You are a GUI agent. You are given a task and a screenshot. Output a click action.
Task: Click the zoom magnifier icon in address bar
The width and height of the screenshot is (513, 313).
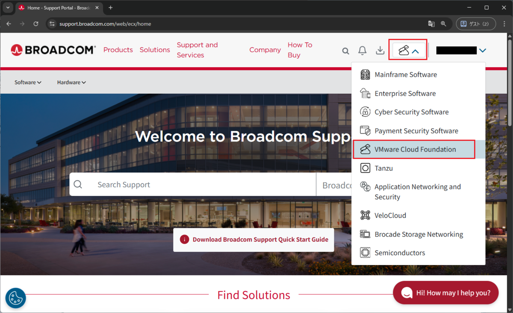(444, 24)
